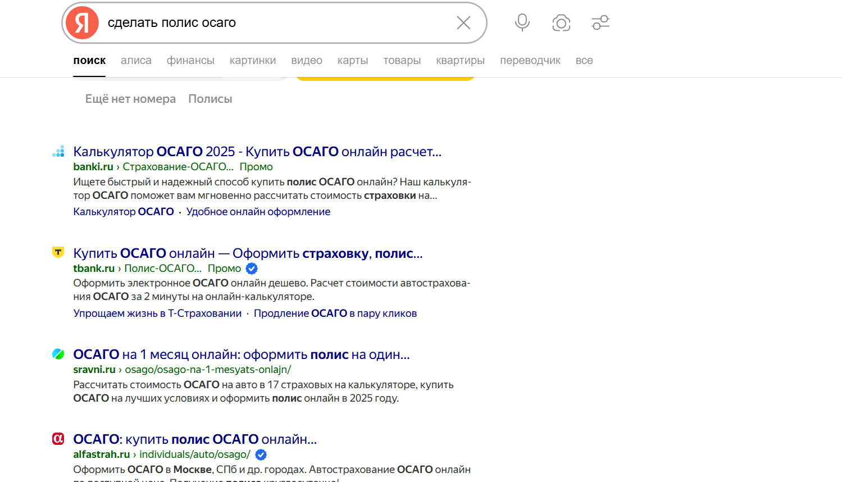Select the Полисы option
842x482 pixels.
pos(210,99)
